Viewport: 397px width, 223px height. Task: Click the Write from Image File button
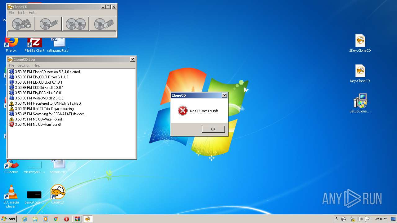[48, 24]
